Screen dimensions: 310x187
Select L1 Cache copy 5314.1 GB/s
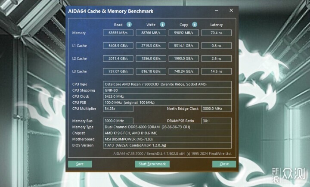click(x=184, y=46)
